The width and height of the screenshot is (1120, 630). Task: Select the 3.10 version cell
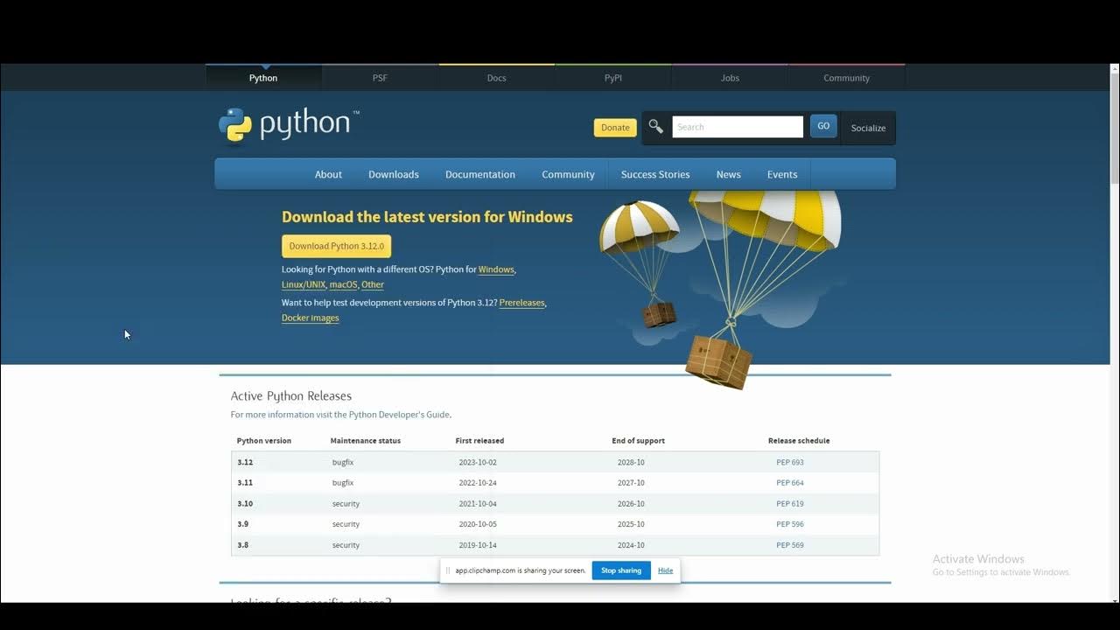pyautogui.click(x=245, y=504)
